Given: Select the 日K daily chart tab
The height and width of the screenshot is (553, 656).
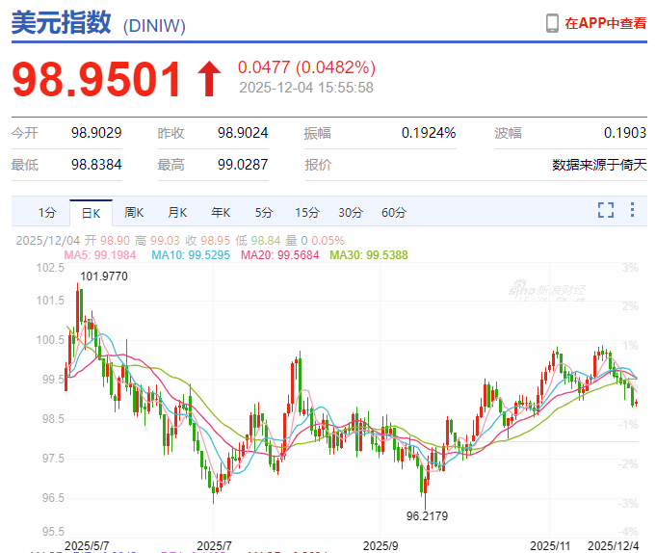Looking at the screenshot, I should [91, 212].
